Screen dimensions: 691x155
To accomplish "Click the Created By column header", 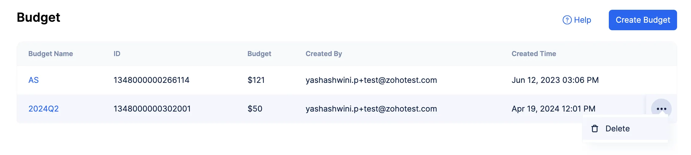I will pyautogui.click(x=324, y=54).
